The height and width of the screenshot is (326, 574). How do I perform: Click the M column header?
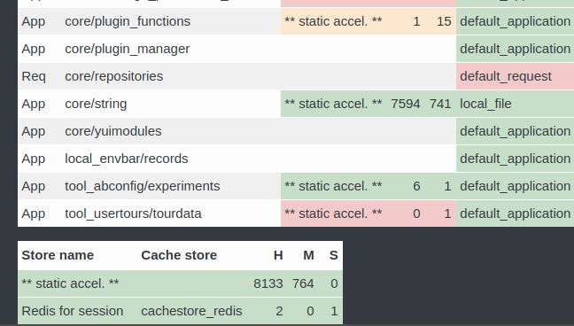(x=308, y=255)
